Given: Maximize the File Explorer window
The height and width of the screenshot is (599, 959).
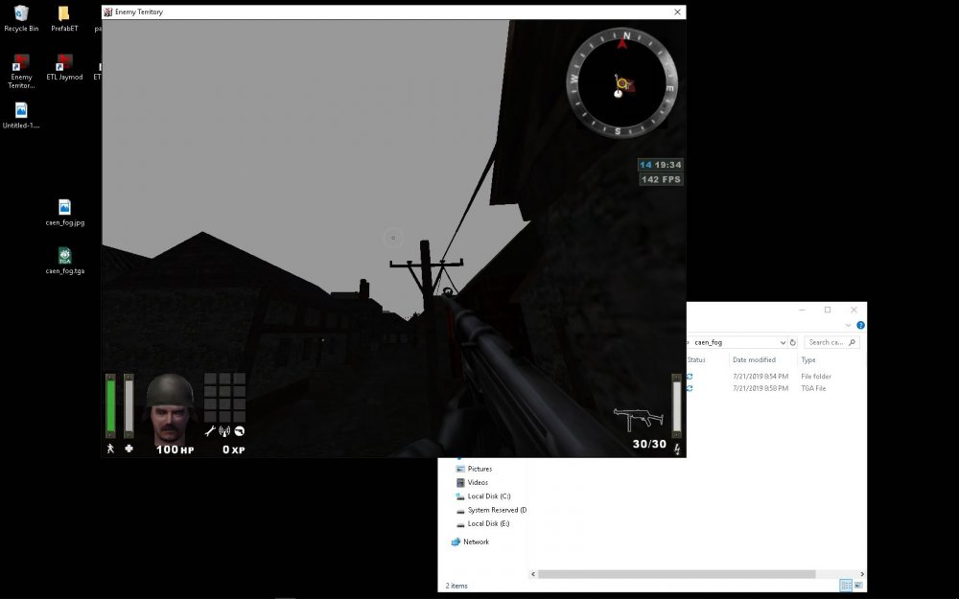Looking at the screenshot, I should point(828,310).
